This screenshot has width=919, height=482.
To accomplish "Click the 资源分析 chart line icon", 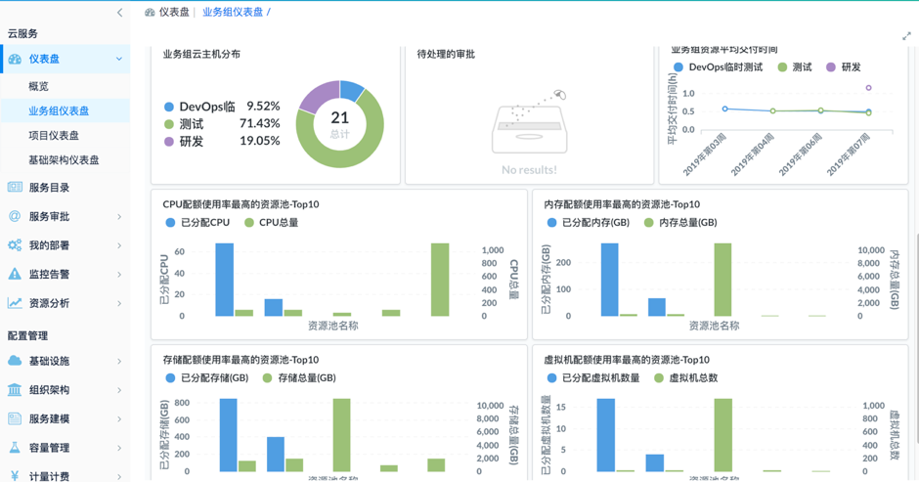I will tap(15, 303).
